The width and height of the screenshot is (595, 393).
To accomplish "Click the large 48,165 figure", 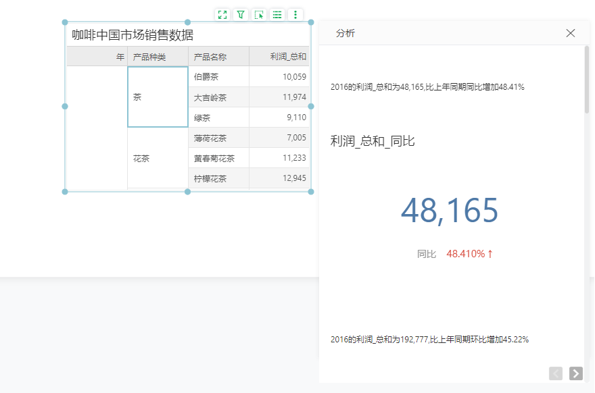I will pyautogui.click(x=449, y=210).
